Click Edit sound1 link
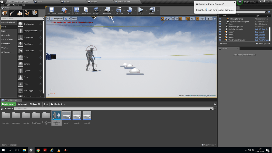This screenshot has height=153, width=272. point(260,32)
